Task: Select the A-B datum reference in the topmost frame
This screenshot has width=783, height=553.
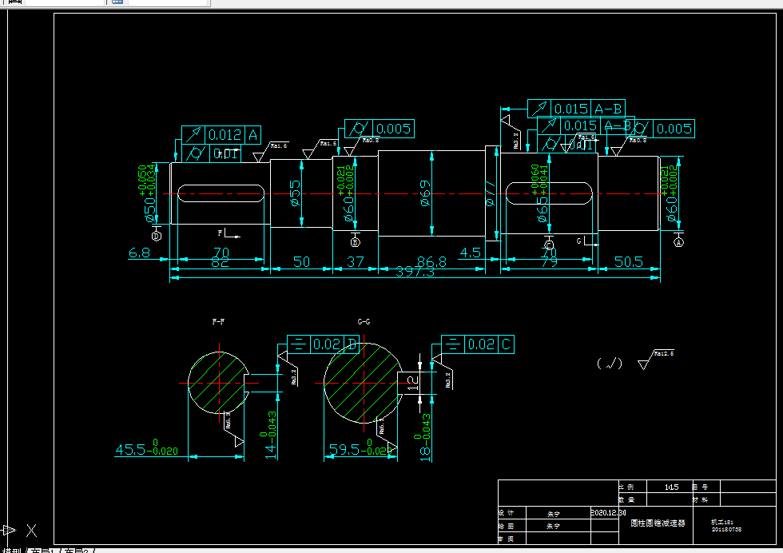Action: point(608,109)
